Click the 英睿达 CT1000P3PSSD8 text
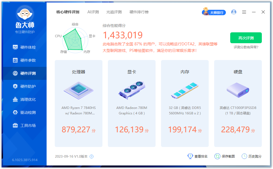The height and width of the screenshot is (169, 273). (238, 111)
